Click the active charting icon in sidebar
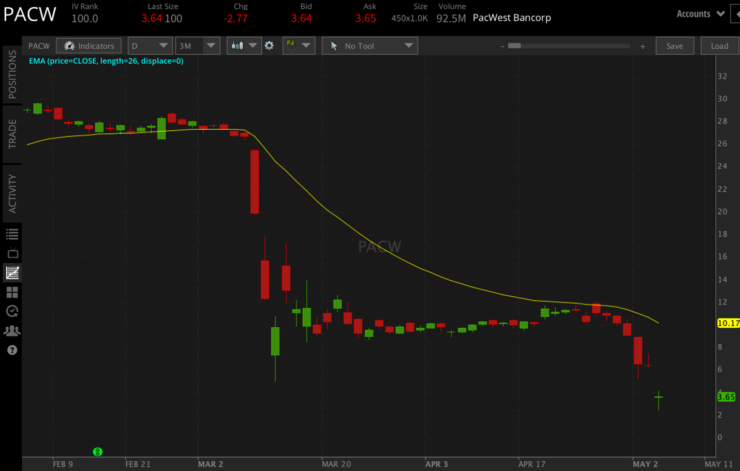Viewport: 740px width, 471px height. tap(12, 272)
